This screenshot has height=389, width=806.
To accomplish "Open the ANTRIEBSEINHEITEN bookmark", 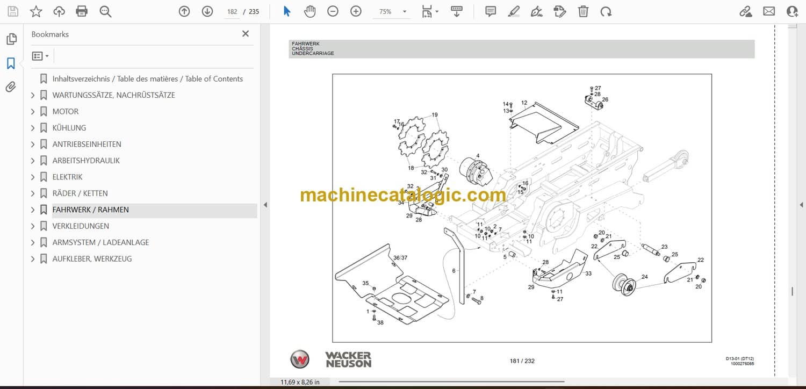I will pos(87,145).
